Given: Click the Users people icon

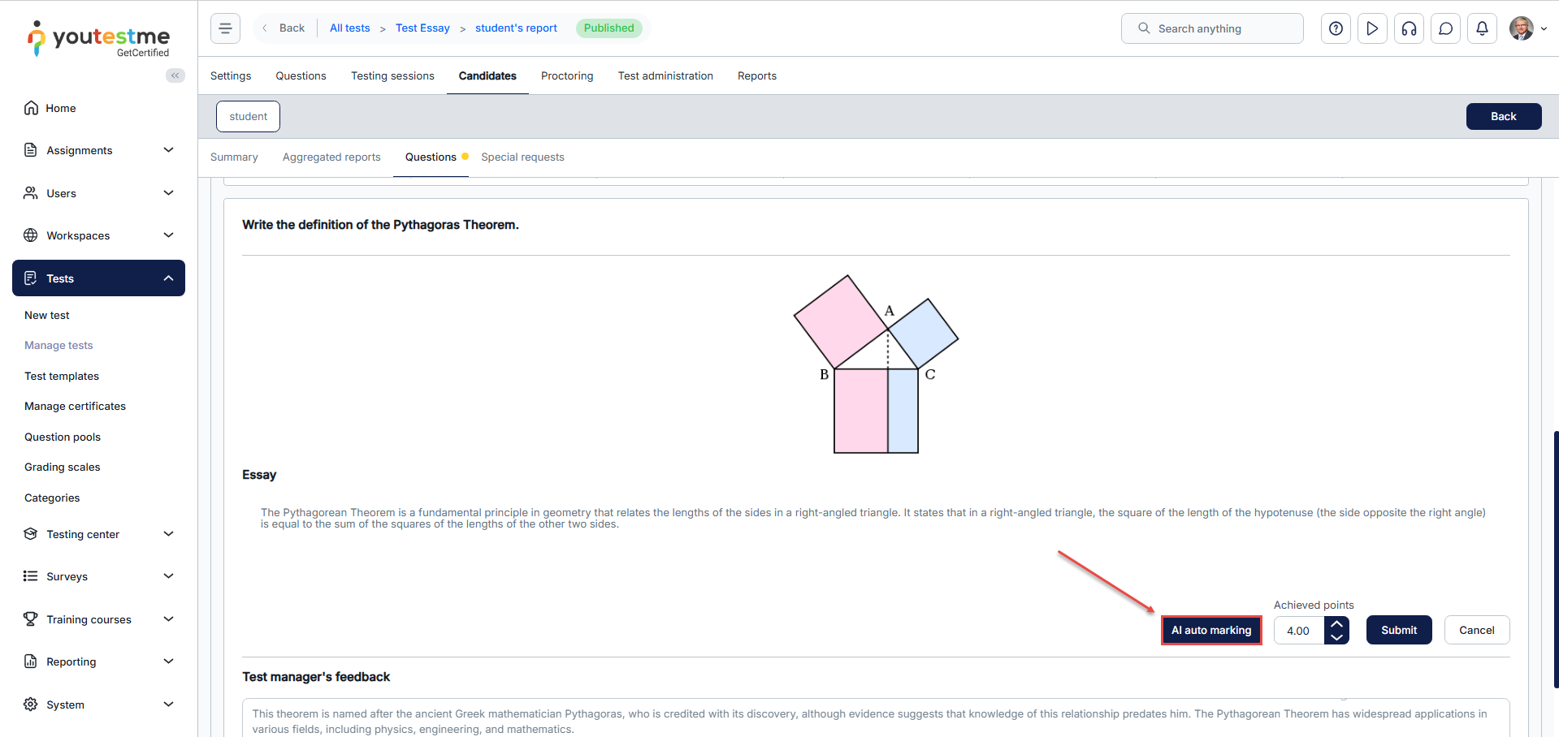Looking at the screenshot, I should (31, 193).
